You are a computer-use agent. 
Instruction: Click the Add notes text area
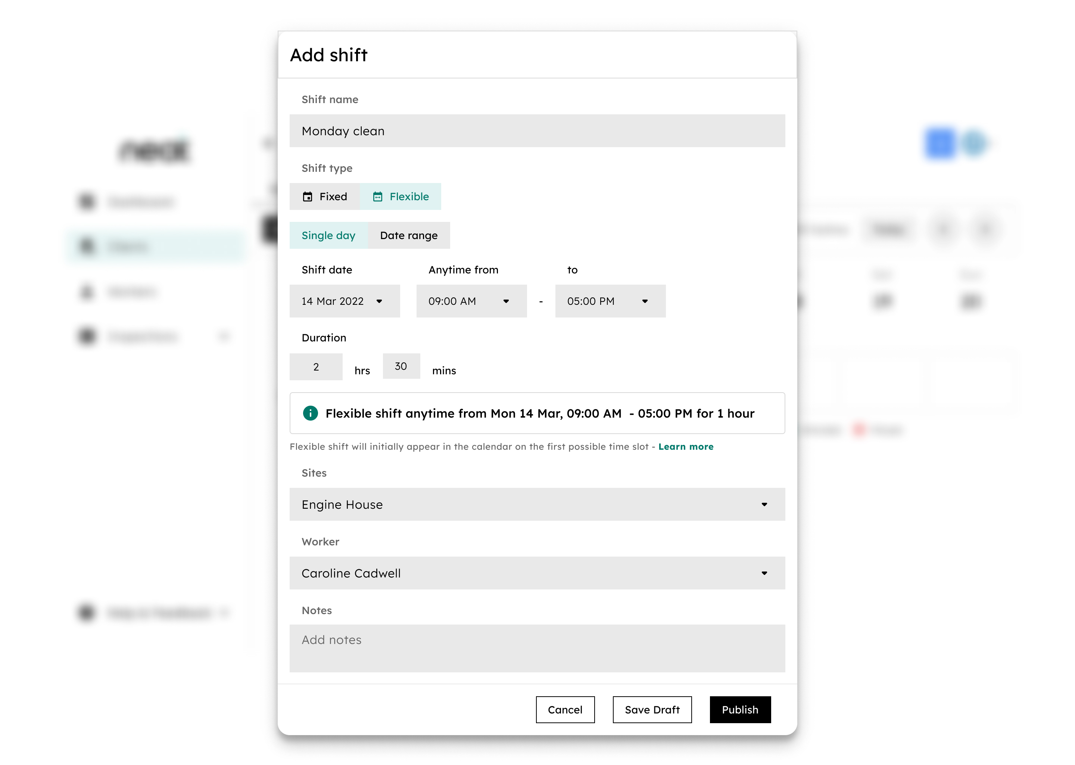[x=537, y=648]
